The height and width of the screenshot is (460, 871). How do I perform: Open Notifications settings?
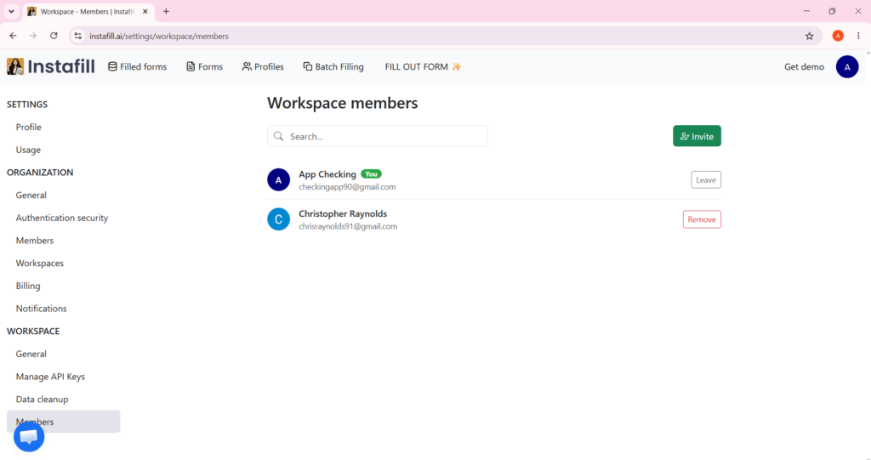[x=41, y=309]
